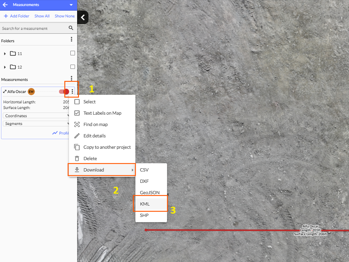Click the back arrow in Measurements header
Viewport: 349px width, 262px height.
tap(5, 5)
